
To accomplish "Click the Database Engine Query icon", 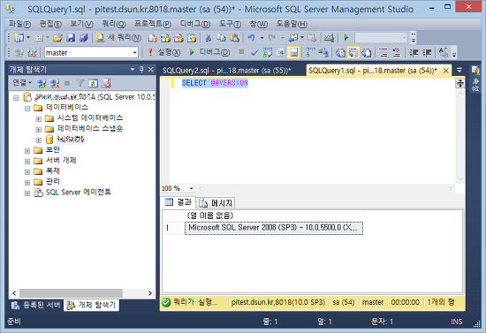I will click(x=153, y=38).
